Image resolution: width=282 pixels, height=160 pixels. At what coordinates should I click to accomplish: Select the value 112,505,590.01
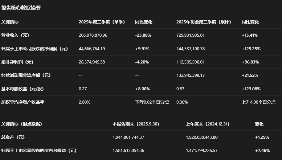[x=190, y=62]
